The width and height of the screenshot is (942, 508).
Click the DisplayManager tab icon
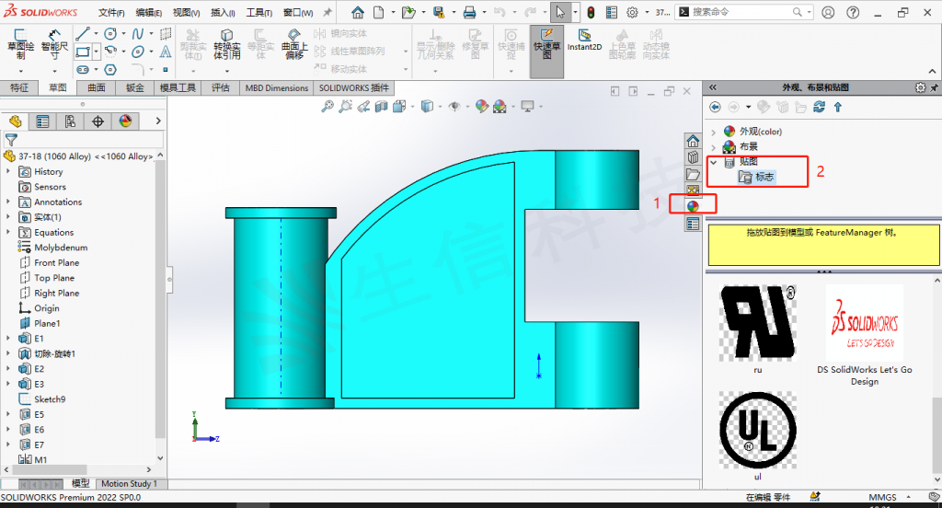point(125,121)
